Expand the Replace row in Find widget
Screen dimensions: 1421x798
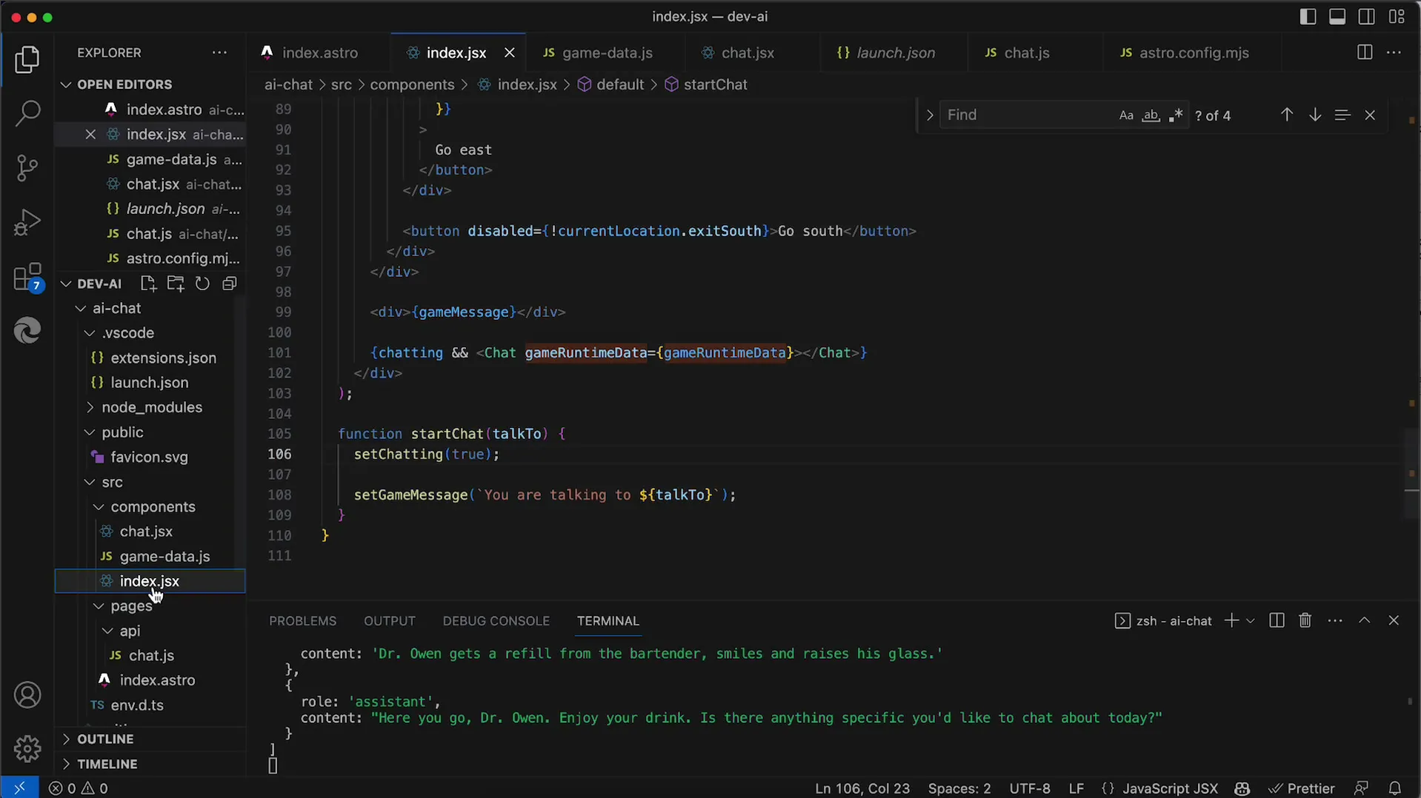point(930,115)
